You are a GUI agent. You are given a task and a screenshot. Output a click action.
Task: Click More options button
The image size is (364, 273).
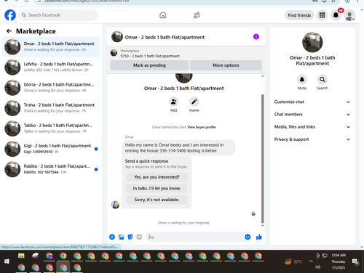226,65
